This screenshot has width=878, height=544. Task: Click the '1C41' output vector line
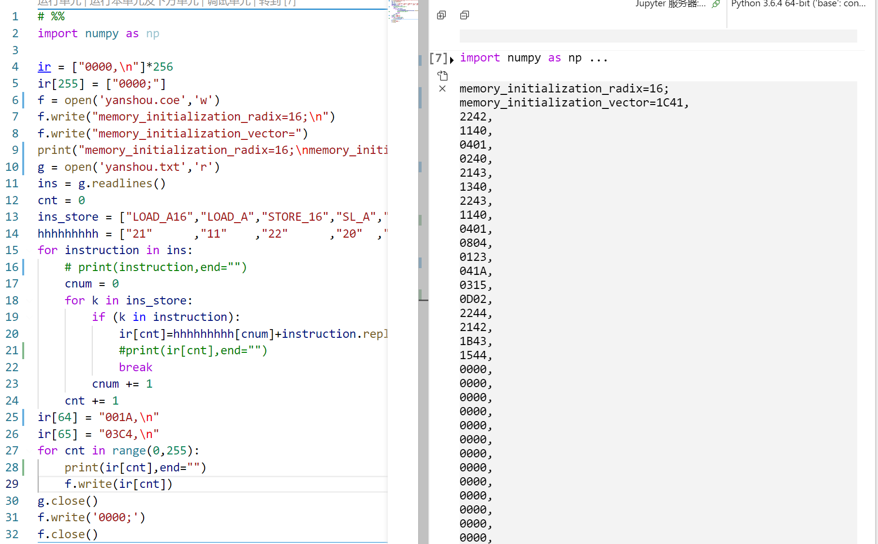(x=573, y=103)
